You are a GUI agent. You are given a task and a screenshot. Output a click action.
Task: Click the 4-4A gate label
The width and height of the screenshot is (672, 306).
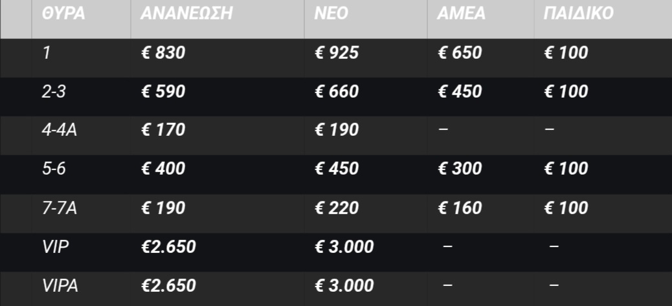60,130
